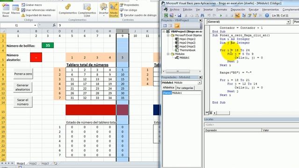Click View Microsoft Excel icon in VBA toolbar

(166, 15)
